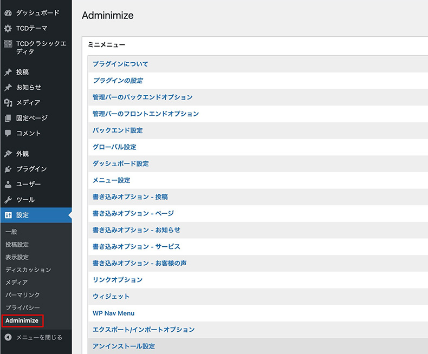Open the 設定 menu in sidebar
Image resolution: width=428 pixels, height=354 pixels.
pos(23,215)
